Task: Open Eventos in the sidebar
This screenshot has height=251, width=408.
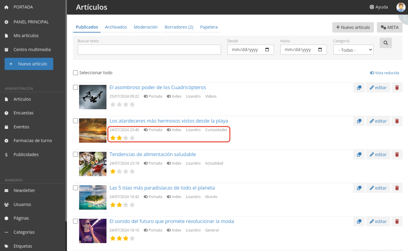Action: pyautogui.click(x=21, y=127)
